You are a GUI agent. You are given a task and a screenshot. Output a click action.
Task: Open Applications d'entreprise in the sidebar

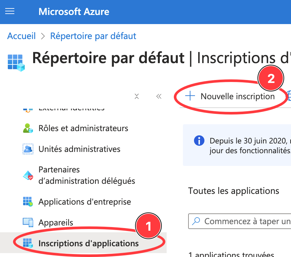pos(85,202)
